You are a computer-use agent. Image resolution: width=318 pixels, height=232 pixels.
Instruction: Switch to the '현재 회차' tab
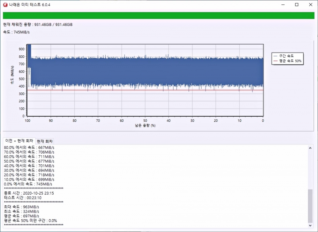[45, 141]
